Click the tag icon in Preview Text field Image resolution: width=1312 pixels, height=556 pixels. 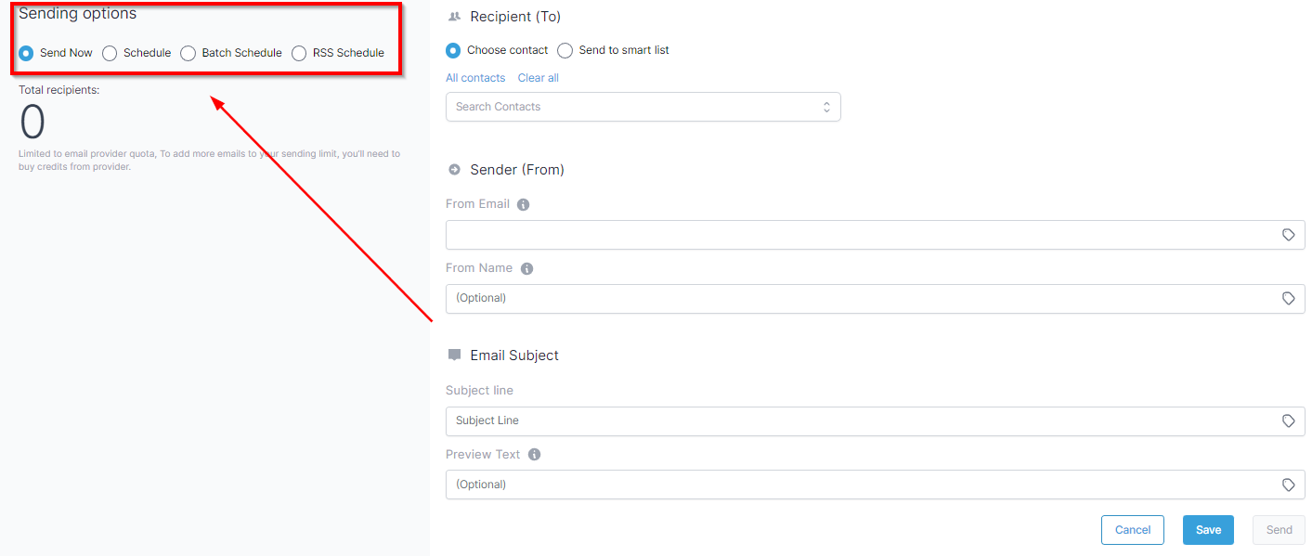[x=1288, y=485]
